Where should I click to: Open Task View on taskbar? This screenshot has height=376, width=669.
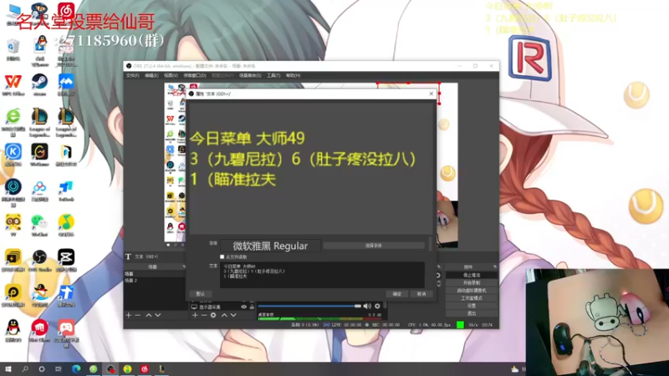59,369
